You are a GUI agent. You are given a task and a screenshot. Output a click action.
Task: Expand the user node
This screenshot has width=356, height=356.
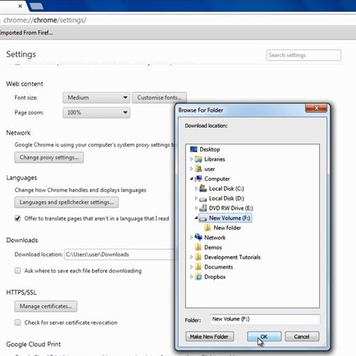(x=192, y=169)
